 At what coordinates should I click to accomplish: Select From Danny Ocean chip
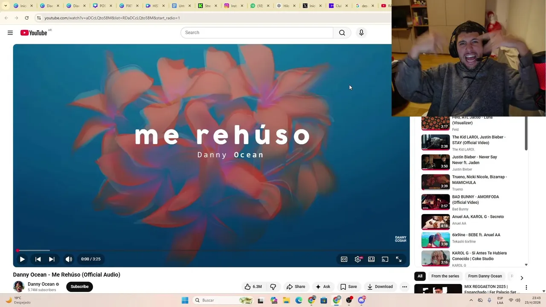pyautogui.click(x=485, y=276)
